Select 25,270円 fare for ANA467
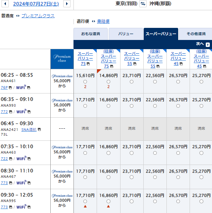 click(x=201, y=177)
